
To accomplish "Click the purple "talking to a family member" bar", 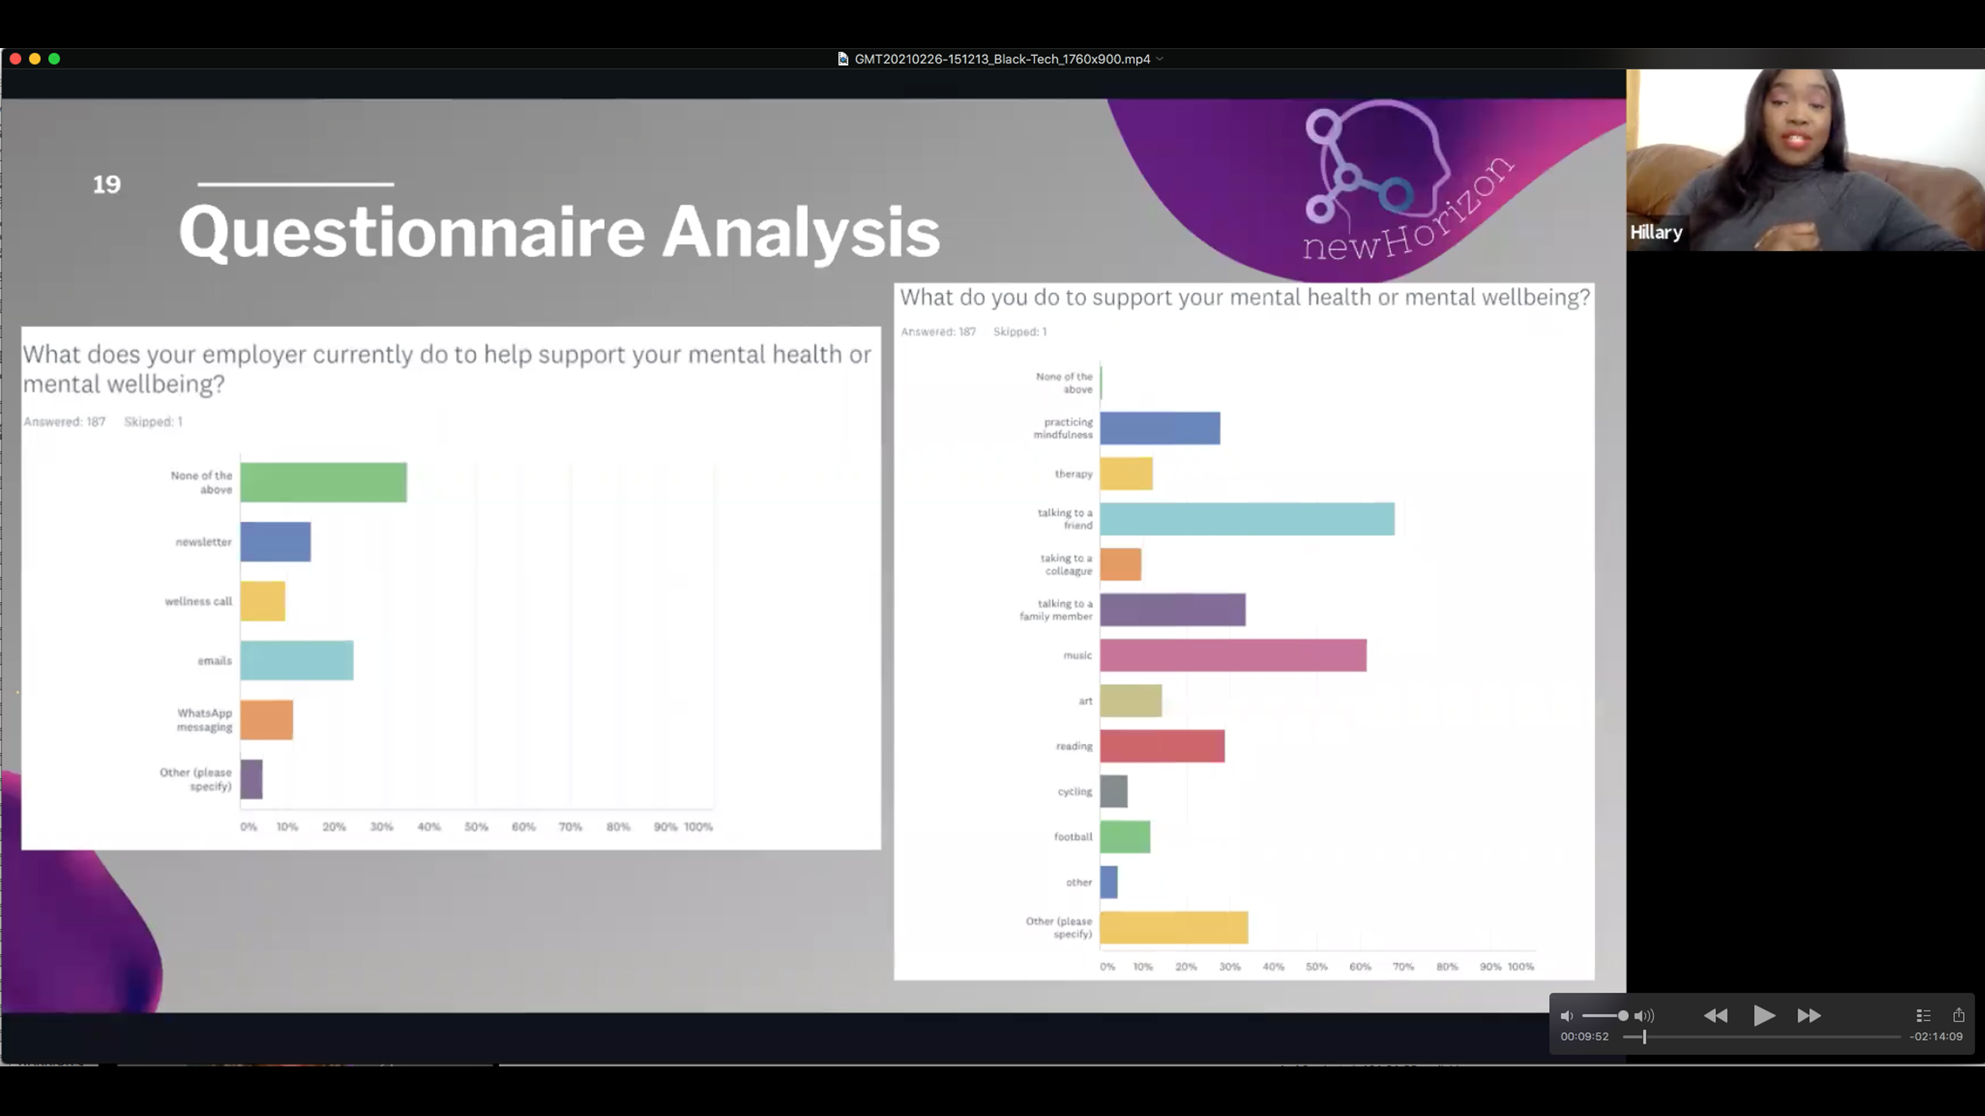I will click(x=1172, y=610).
